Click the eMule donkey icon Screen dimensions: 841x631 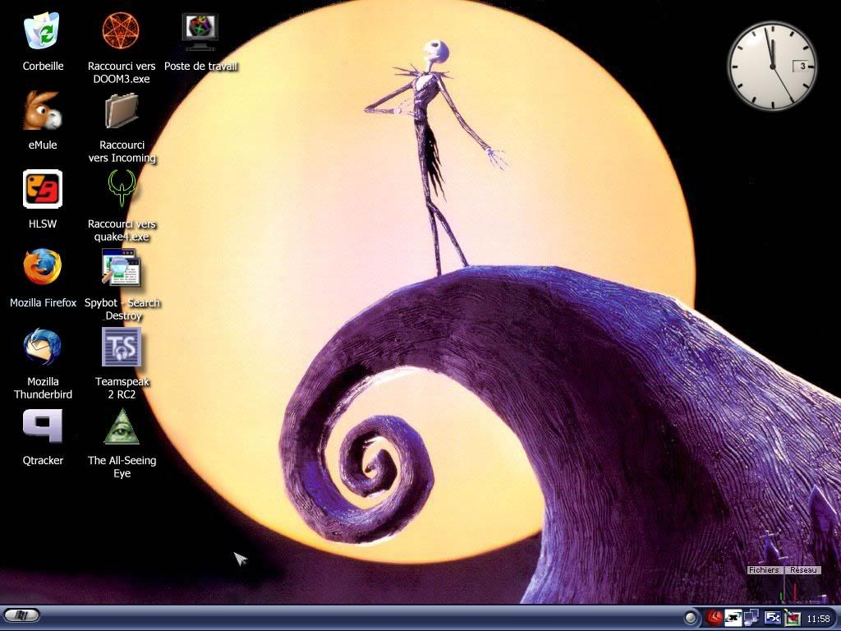(x=43, y=111)
